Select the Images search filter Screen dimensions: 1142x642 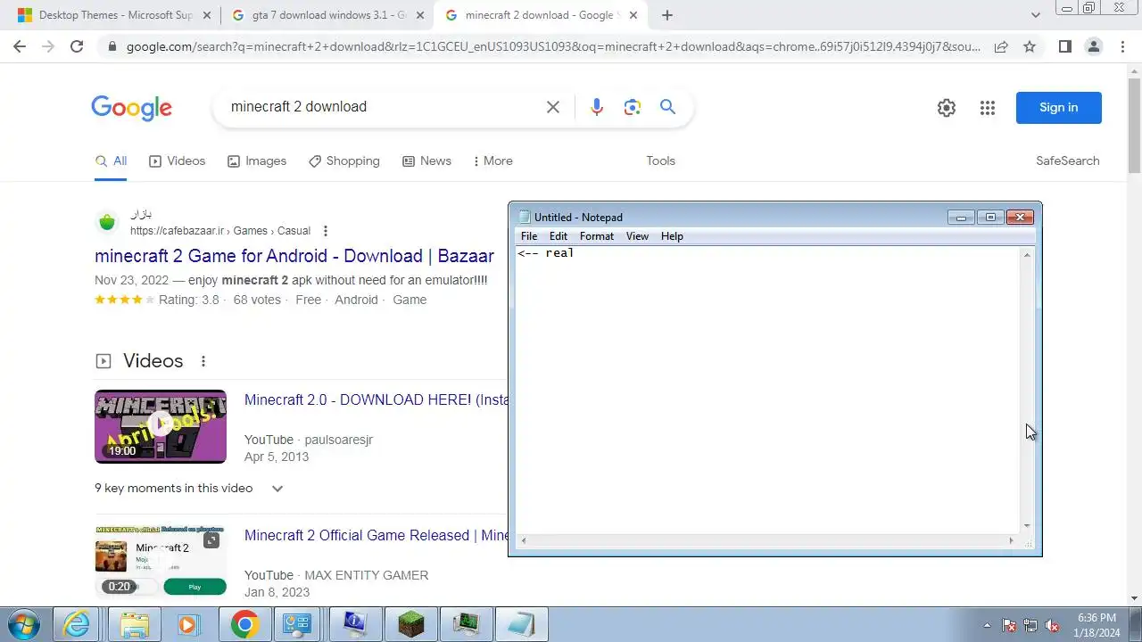point(257,161)
